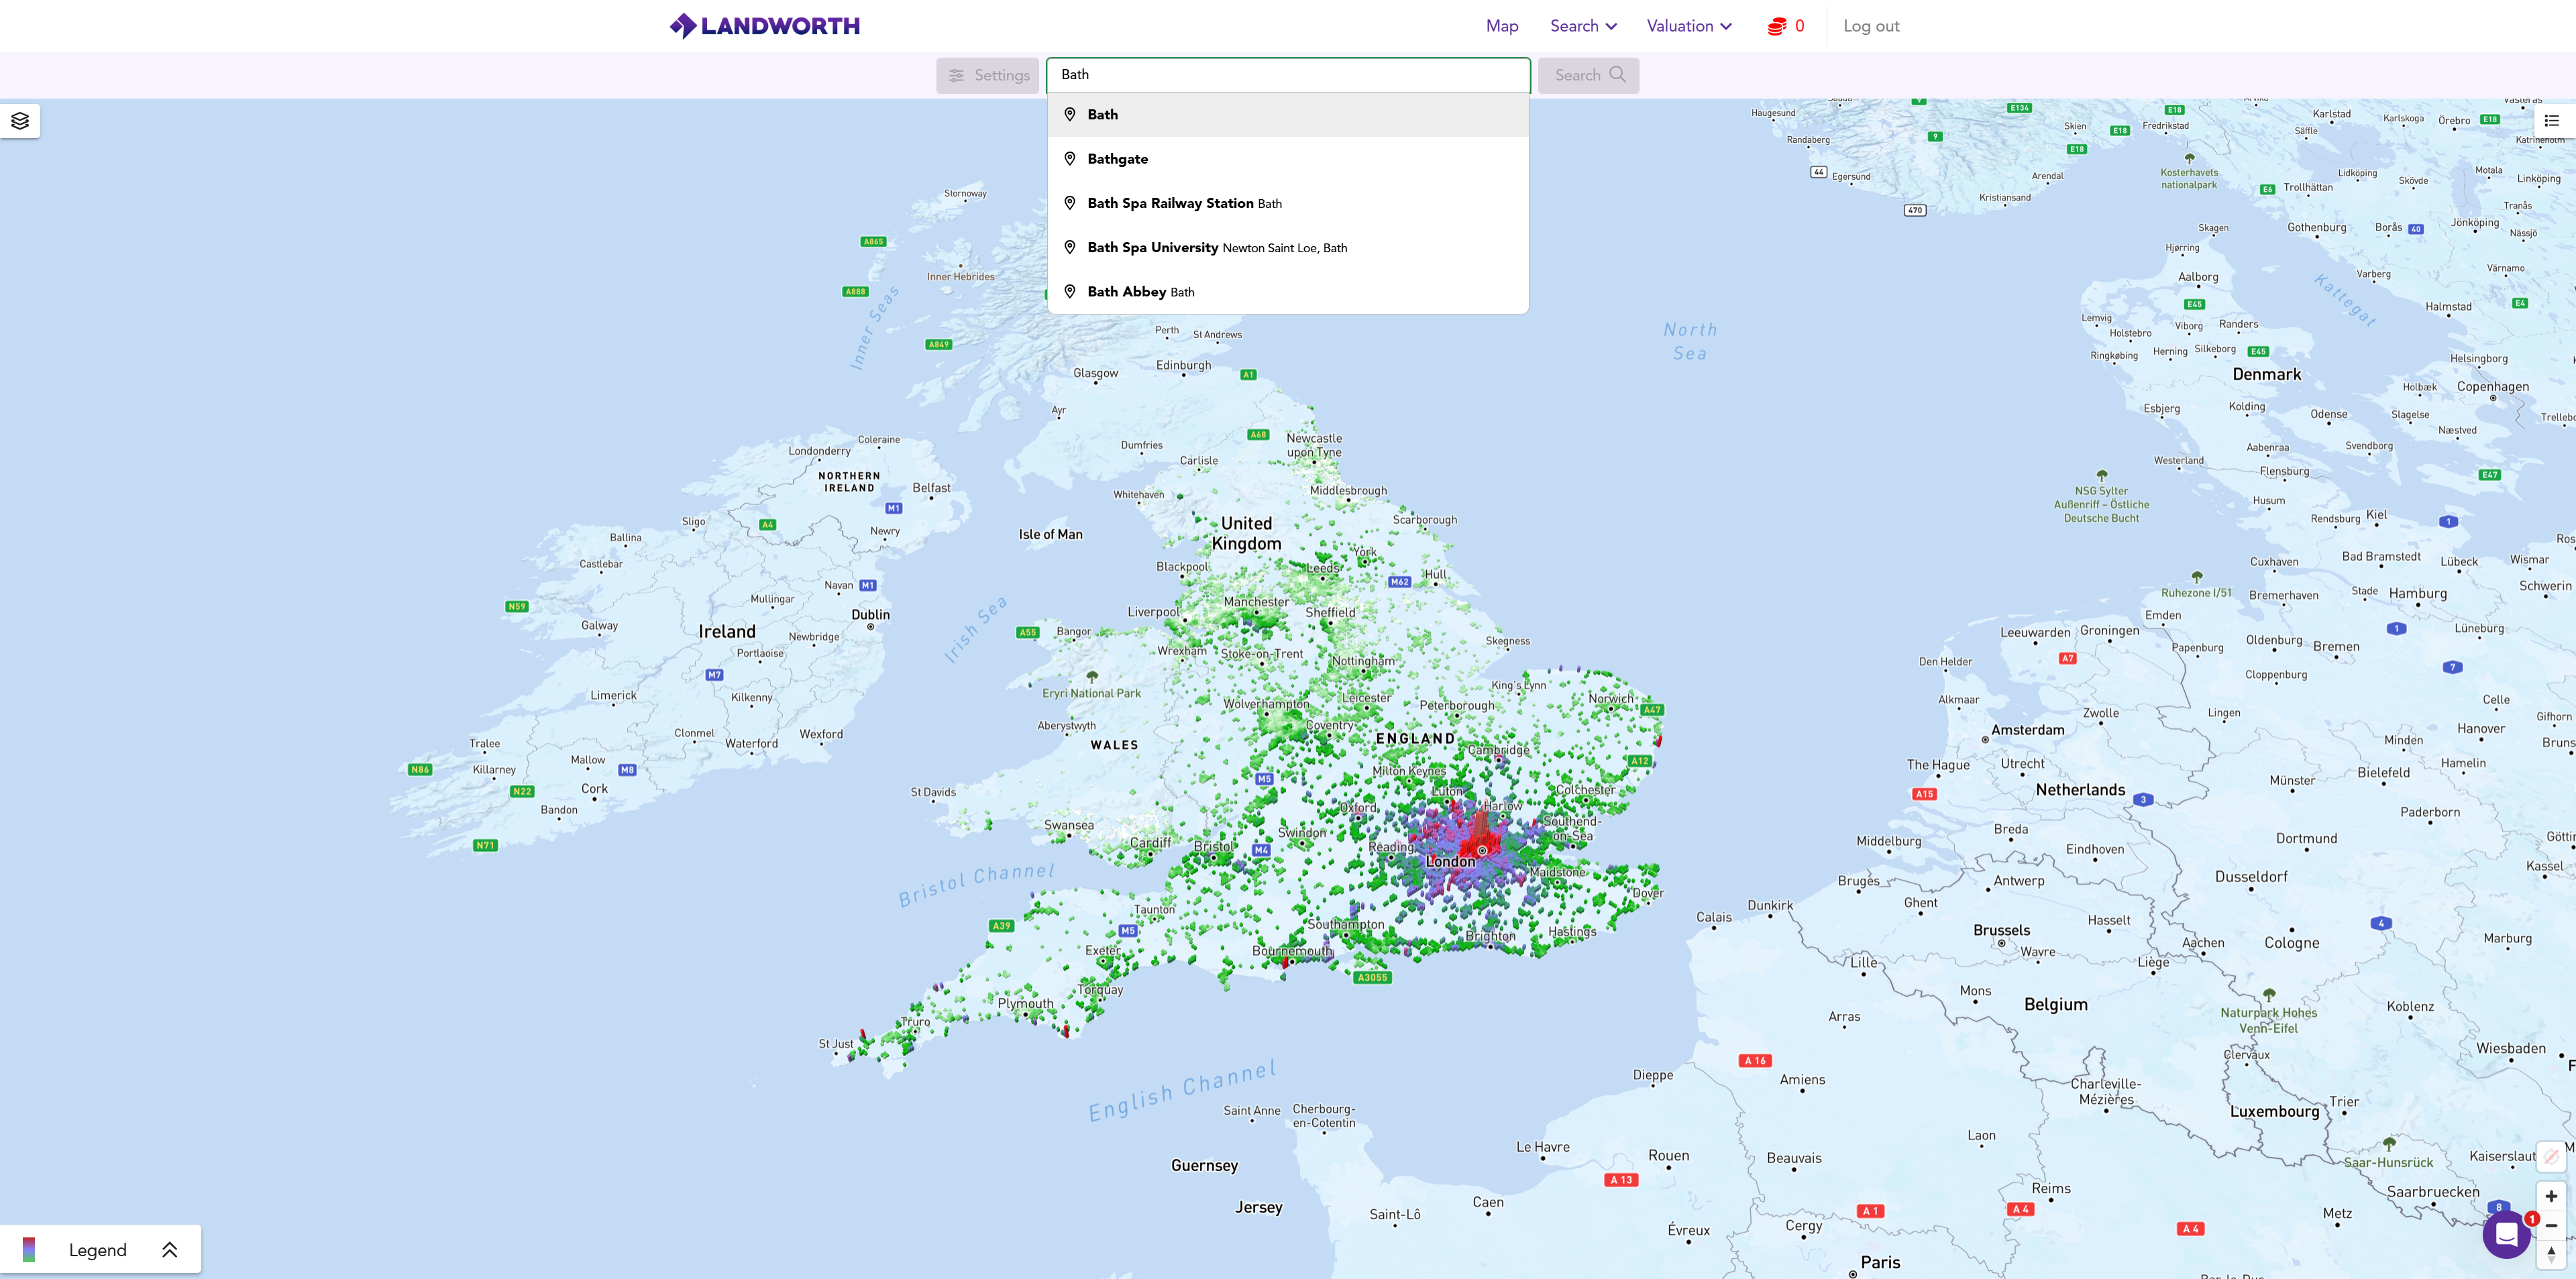
Task: Select Bathgate from suggestions
Action: coord(1117,159)
